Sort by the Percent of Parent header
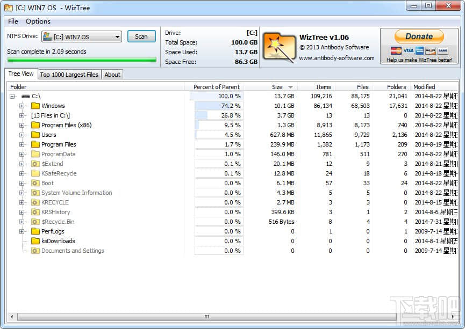Image resolution: width=465 pixels, height=329 pixels. pyautogui.click(x=216, y=87)
